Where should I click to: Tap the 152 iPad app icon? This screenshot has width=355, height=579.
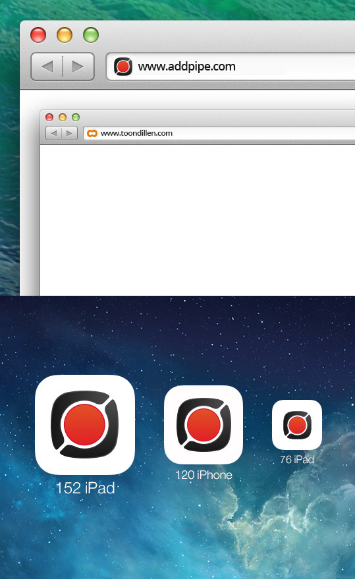(x=85, y=425)
